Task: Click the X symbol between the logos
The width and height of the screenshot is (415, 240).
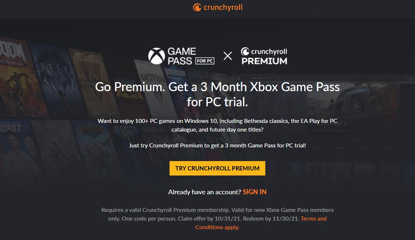Action: tap(228, 56)
